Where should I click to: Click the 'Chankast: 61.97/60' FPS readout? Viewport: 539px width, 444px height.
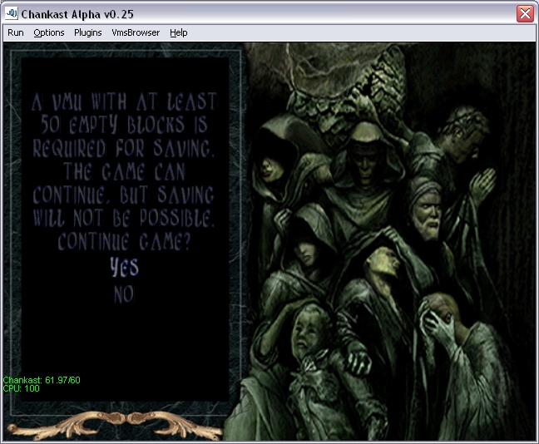point(42,380)
